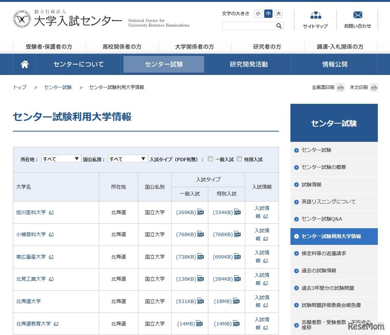Open sidebar 過去の試験情報
This screenshot has height=335, width=390.
[334, 270]
